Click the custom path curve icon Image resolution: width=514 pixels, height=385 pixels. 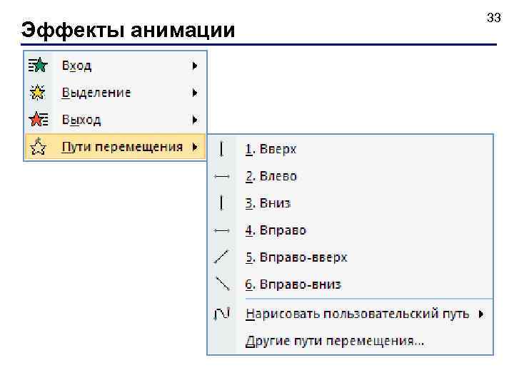pyautogui.click(x=222, y=314)
